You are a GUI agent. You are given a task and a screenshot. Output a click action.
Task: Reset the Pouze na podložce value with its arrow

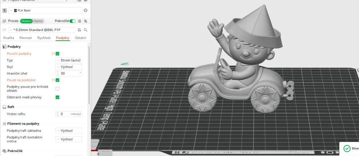point(53,80)
